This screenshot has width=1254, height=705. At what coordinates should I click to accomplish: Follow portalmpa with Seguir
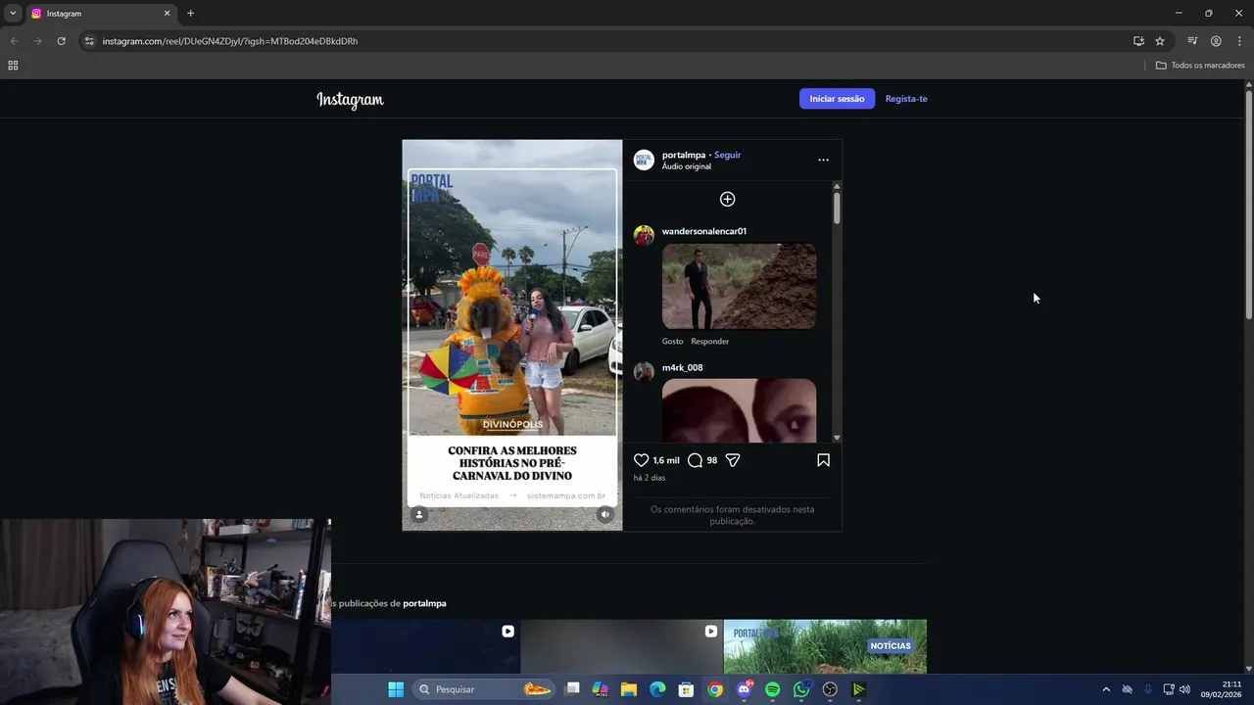coord(727,155)
